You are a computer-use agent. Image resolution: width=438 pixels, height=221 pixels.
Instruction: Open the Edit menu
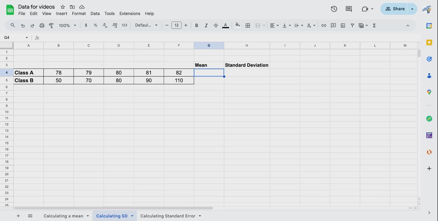point(34,14)
